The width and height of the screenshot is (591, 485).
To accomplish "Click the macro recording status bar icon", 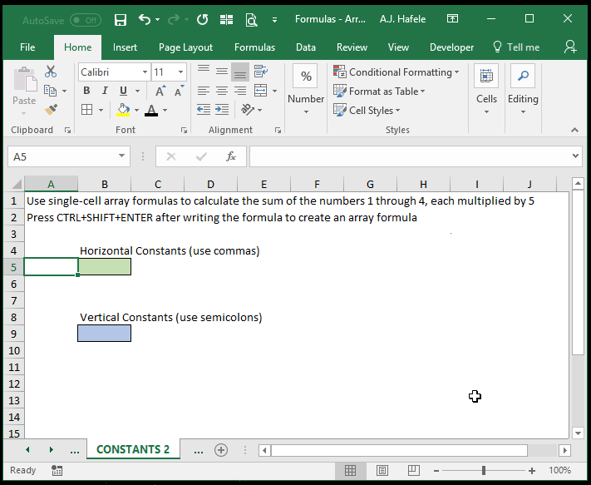I will click(x=57, y=470).
